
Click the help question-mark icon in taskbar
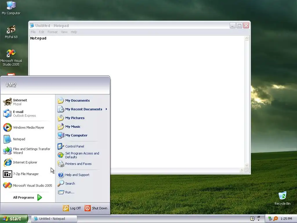coord(252,219)
